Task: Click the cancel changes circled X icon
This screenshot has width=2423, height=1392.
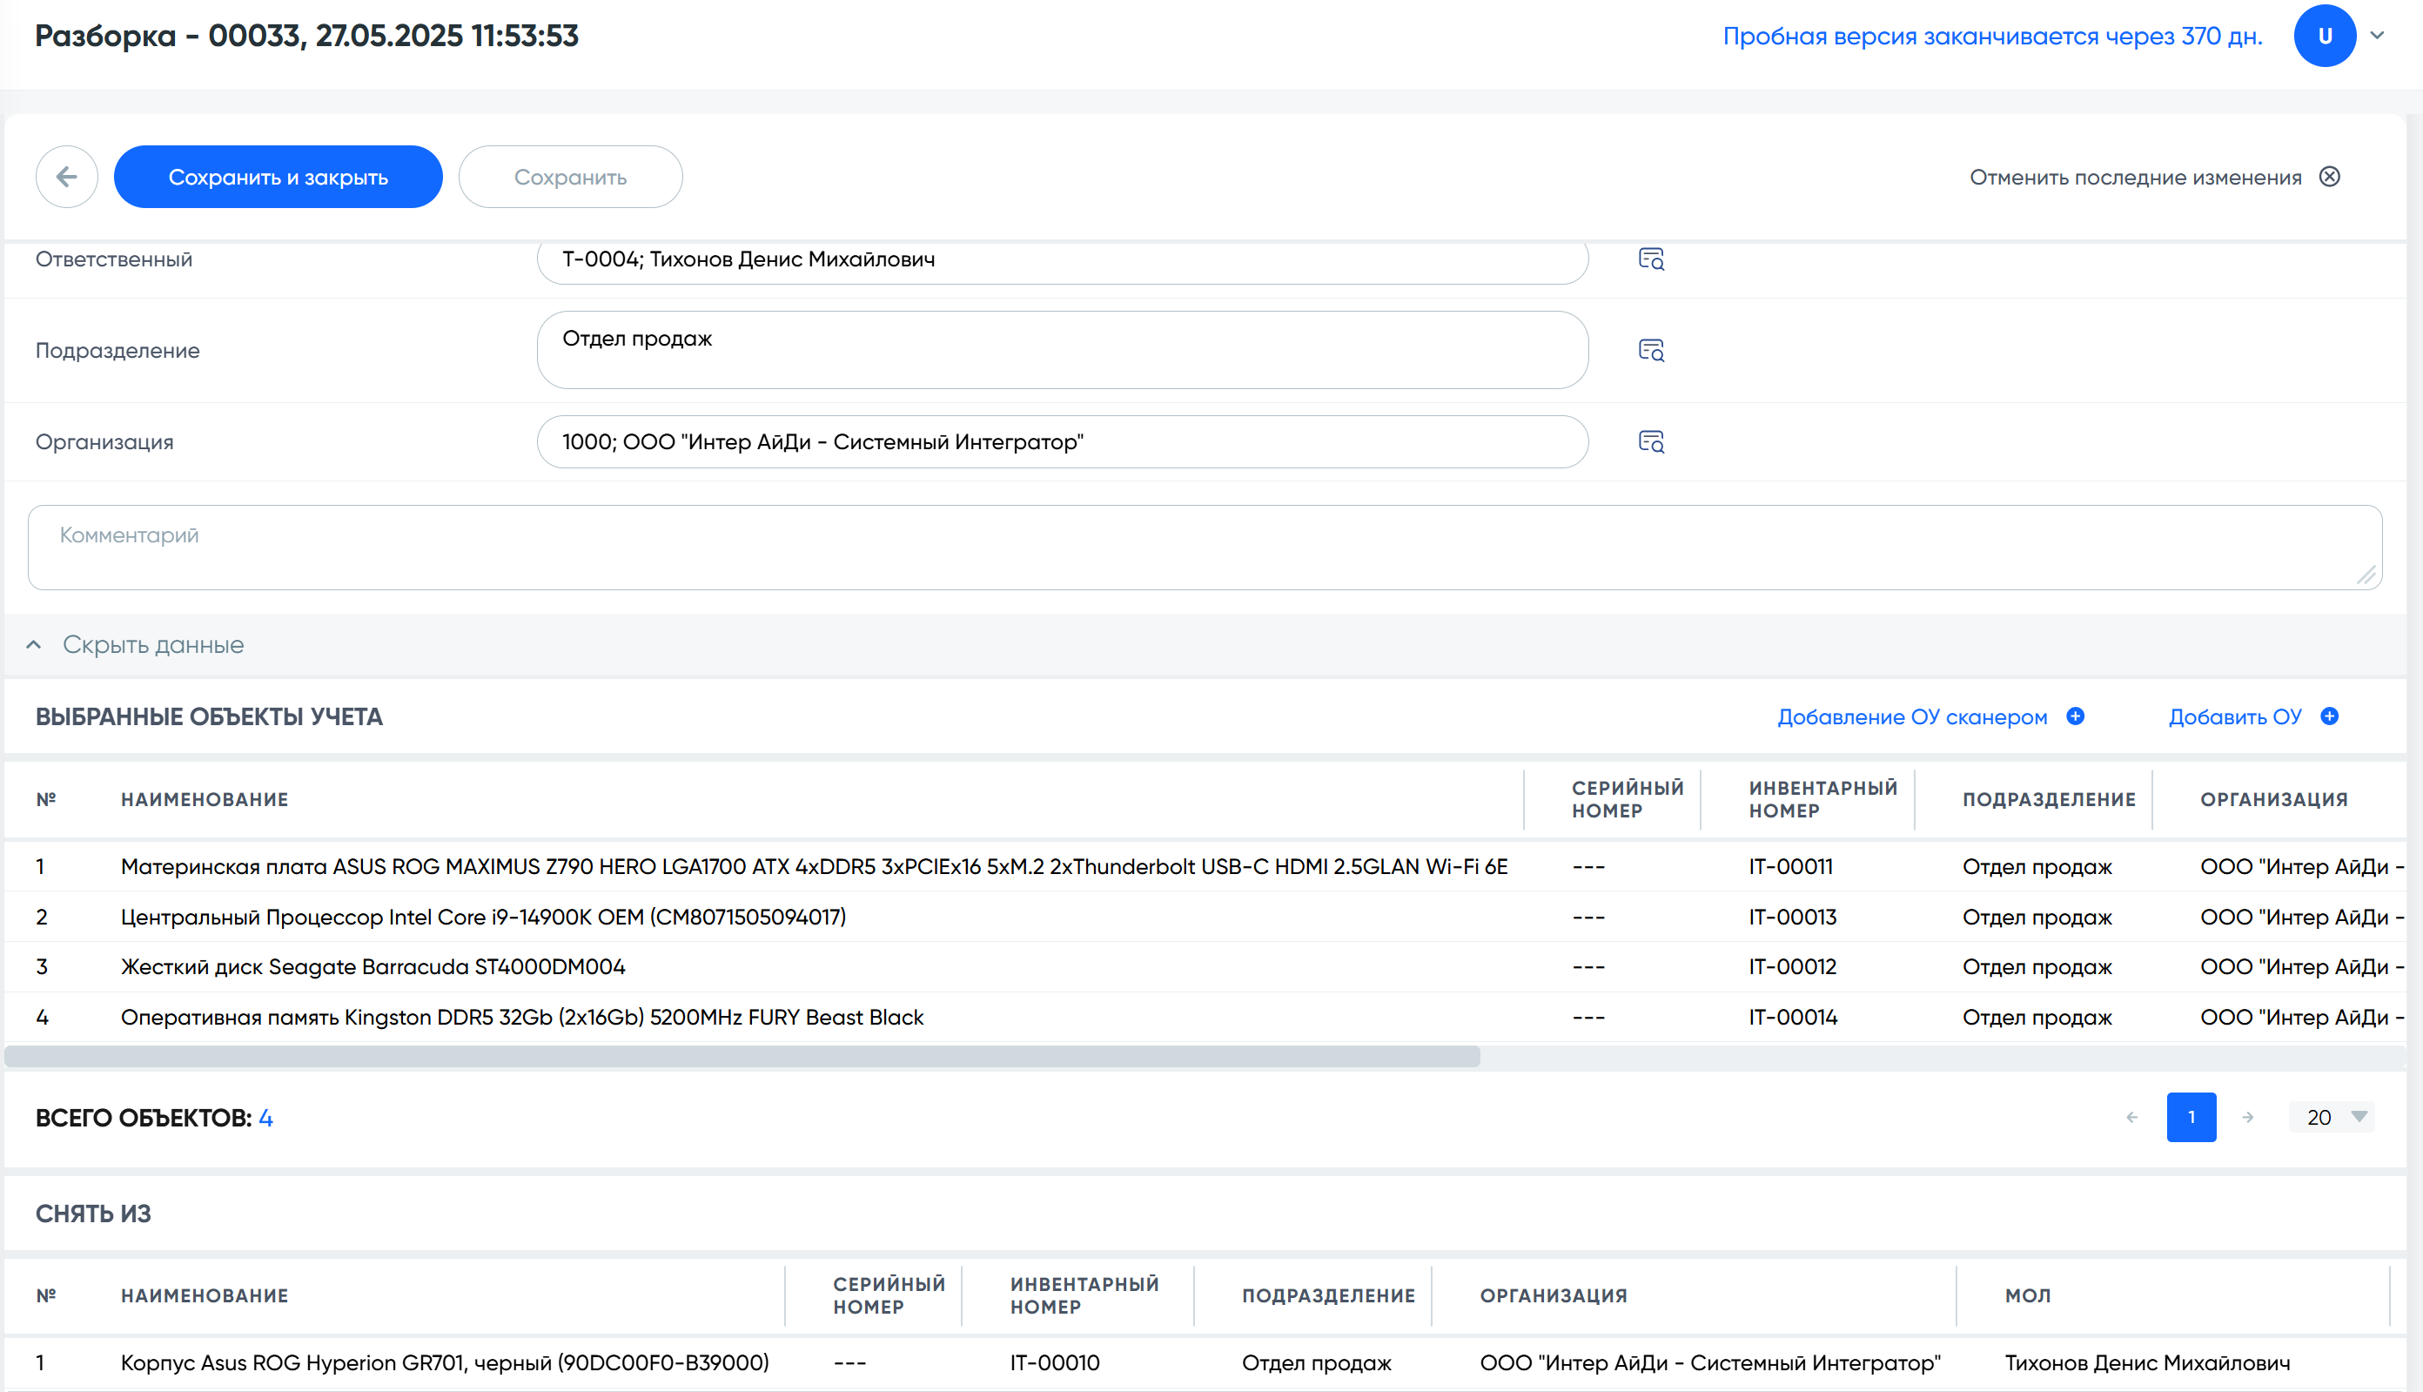Action: pos(2330,176)
